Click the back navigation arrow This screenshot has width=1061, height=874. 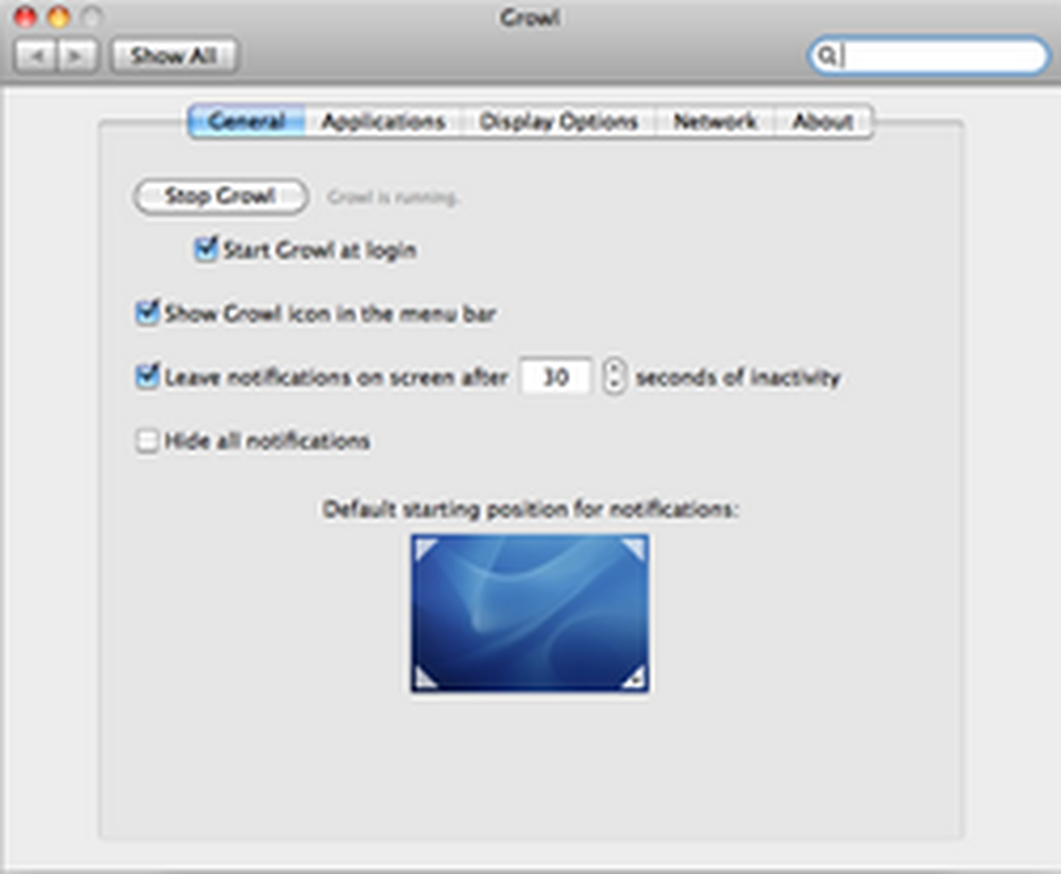(36, 56)
